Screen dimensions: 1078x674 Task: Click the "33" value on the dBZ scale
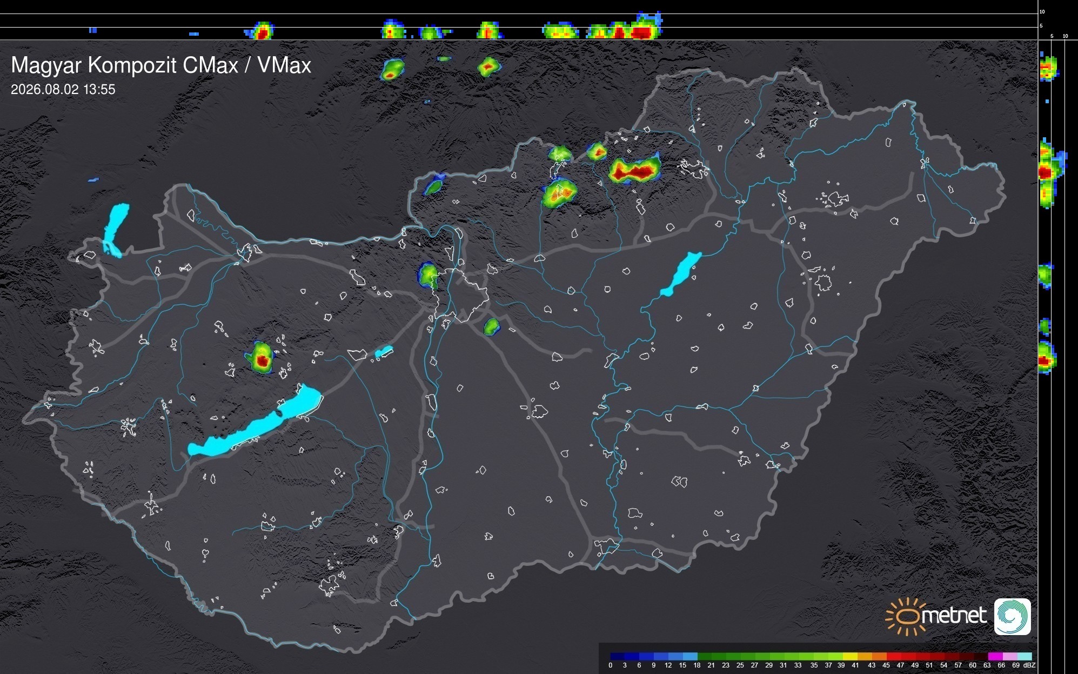tap(798, 665)
